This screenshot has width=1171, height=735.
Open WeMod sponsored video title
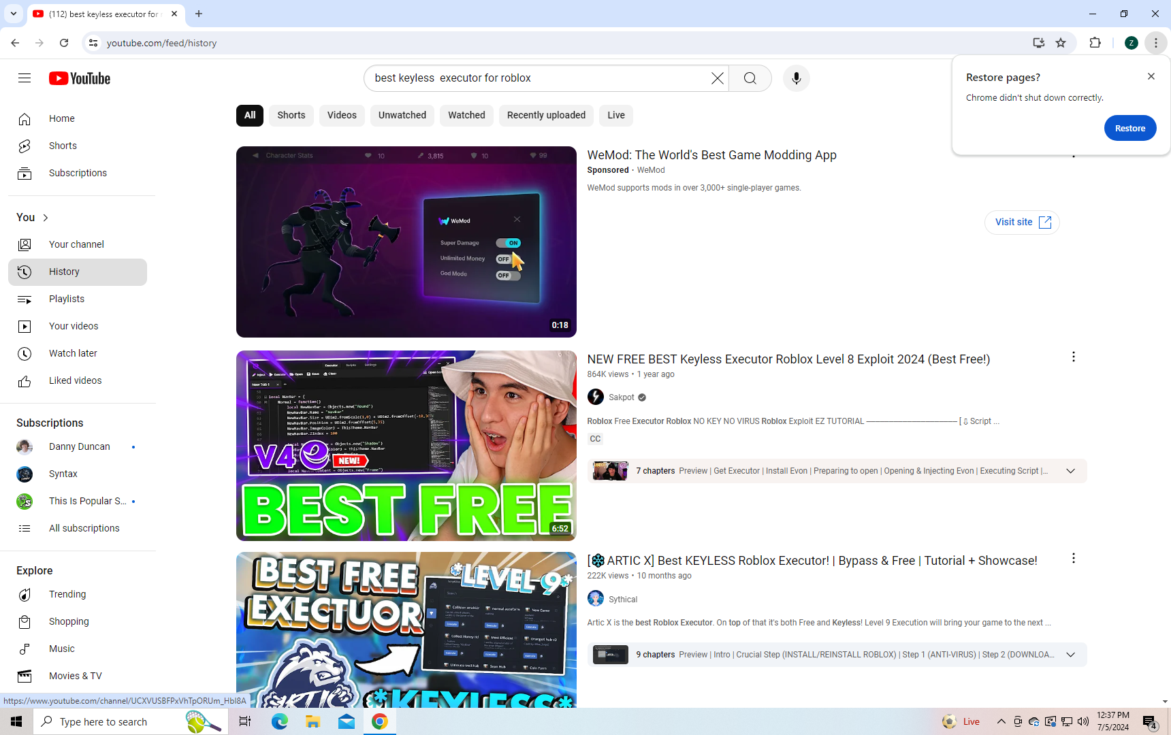pyautogui.click(x=711, y=155)
